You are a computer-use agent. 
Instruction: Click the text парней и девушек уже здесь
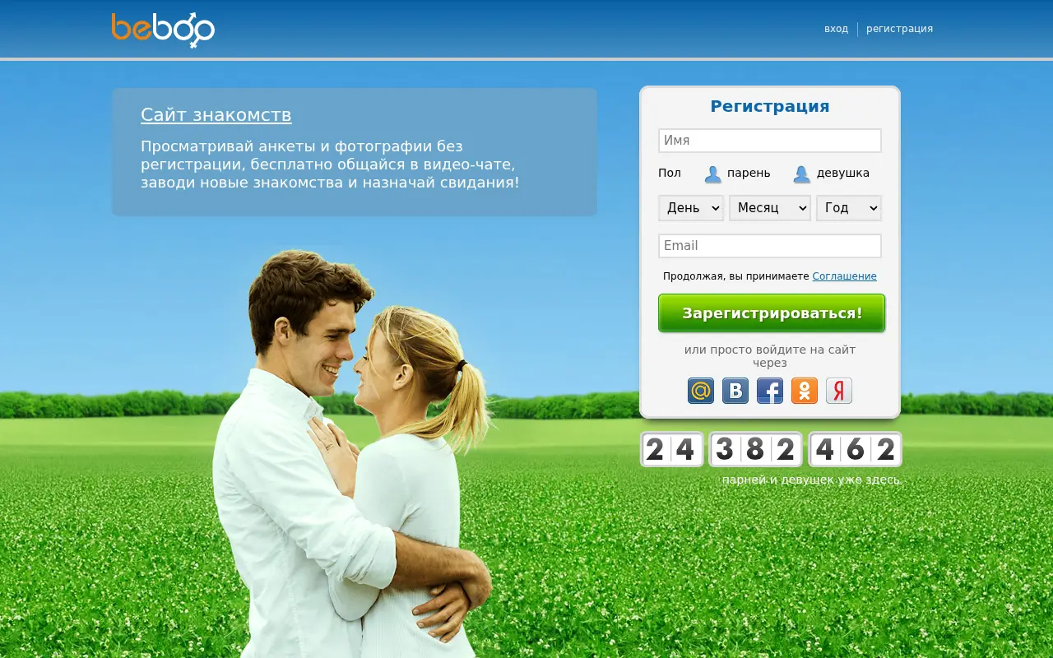click(x=811, y=480)
